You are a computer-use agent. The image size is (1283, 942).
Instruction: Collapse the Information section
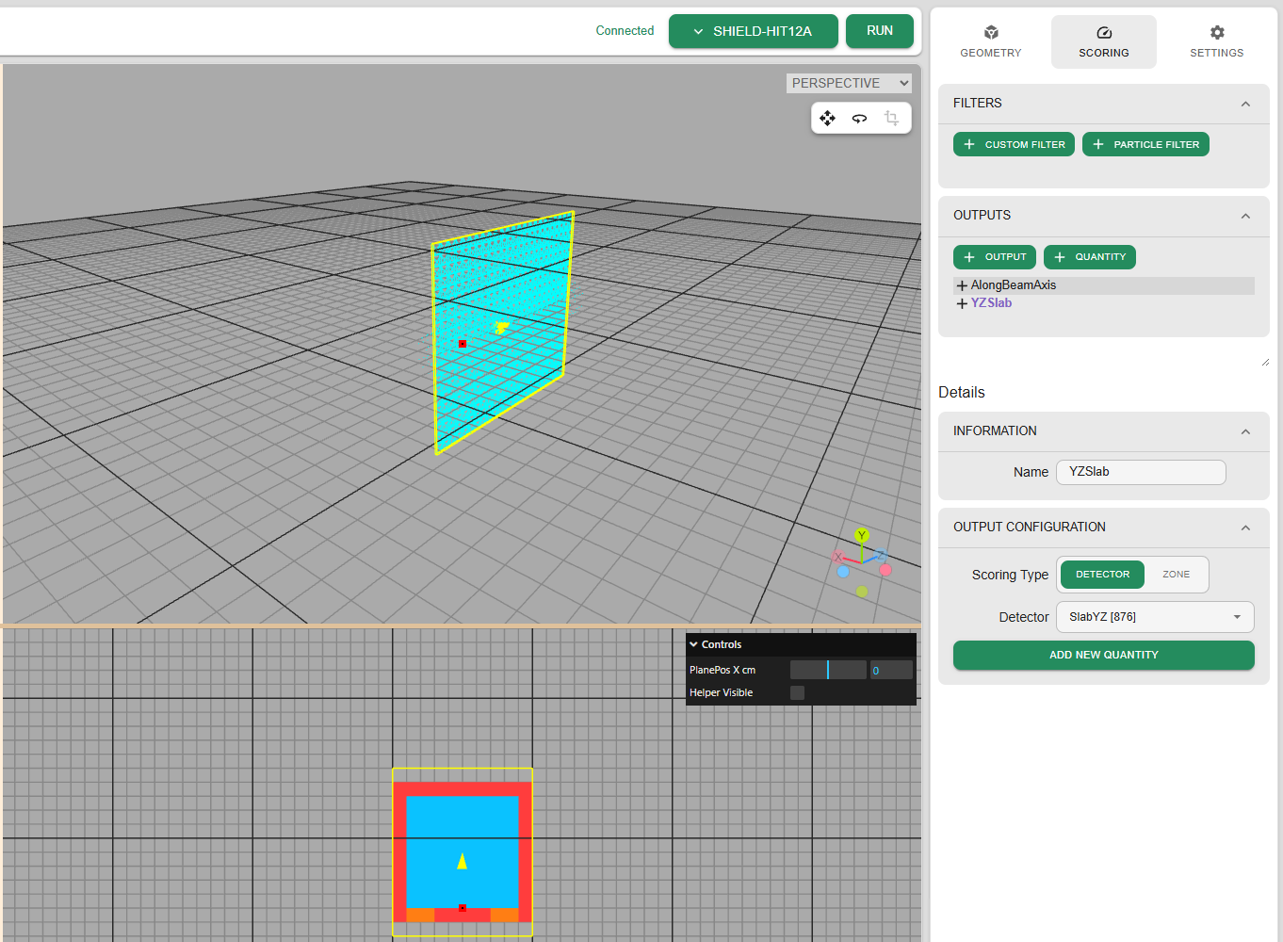(x=1245, y=431)
